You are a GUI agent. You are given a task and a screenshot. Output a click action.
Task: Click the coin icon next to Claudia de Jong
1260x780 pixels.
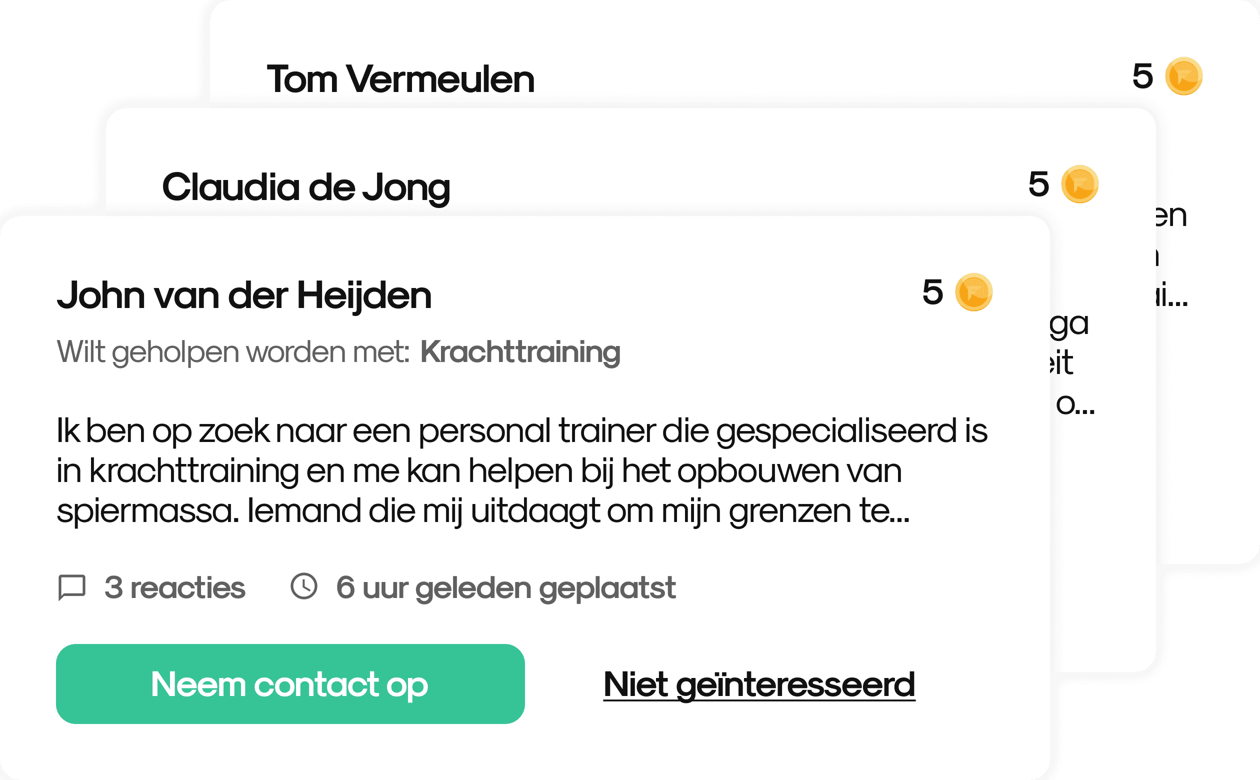[1079, 184]
